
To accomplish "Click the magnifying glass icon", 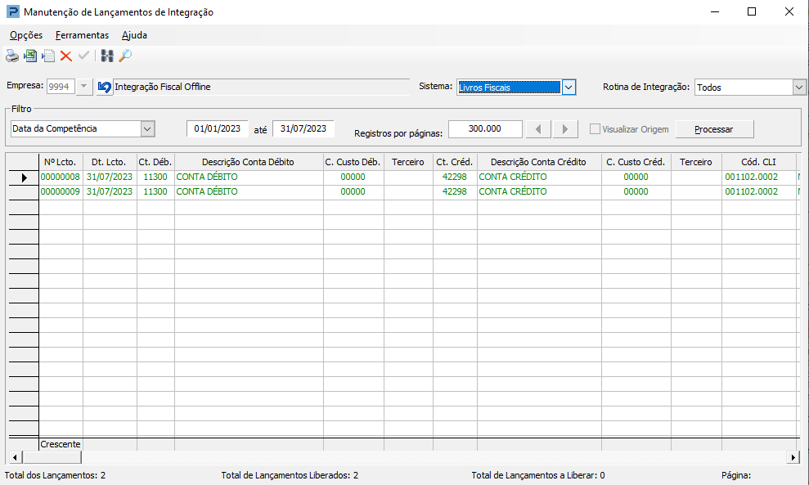I will 125,56.
